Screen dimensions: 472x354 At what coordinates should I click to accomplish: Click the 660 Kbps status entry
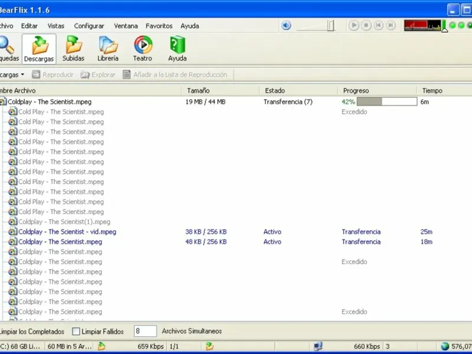[366, 346]
